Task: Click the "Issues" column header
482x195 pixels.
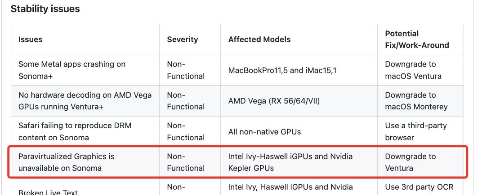Action: [x=31, y=39]
